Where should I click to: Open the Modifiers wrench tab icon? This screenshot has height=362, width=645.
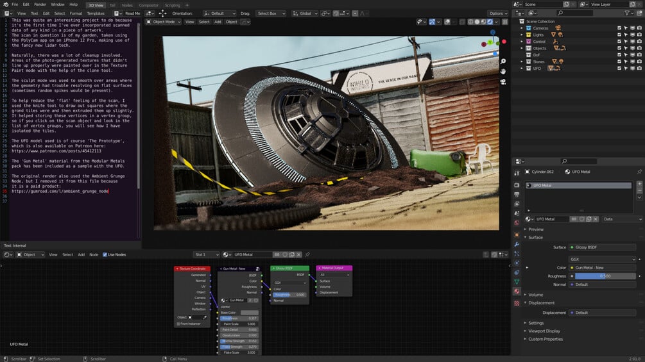click(x=517, y=244)
